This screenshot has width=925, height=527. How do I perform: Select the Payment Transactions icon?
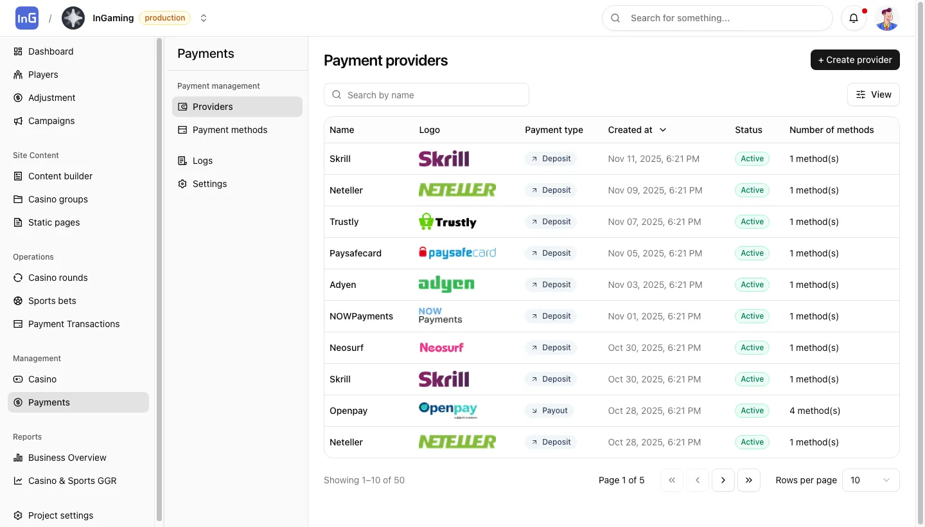pyautogui.click(x=17, y=324)
